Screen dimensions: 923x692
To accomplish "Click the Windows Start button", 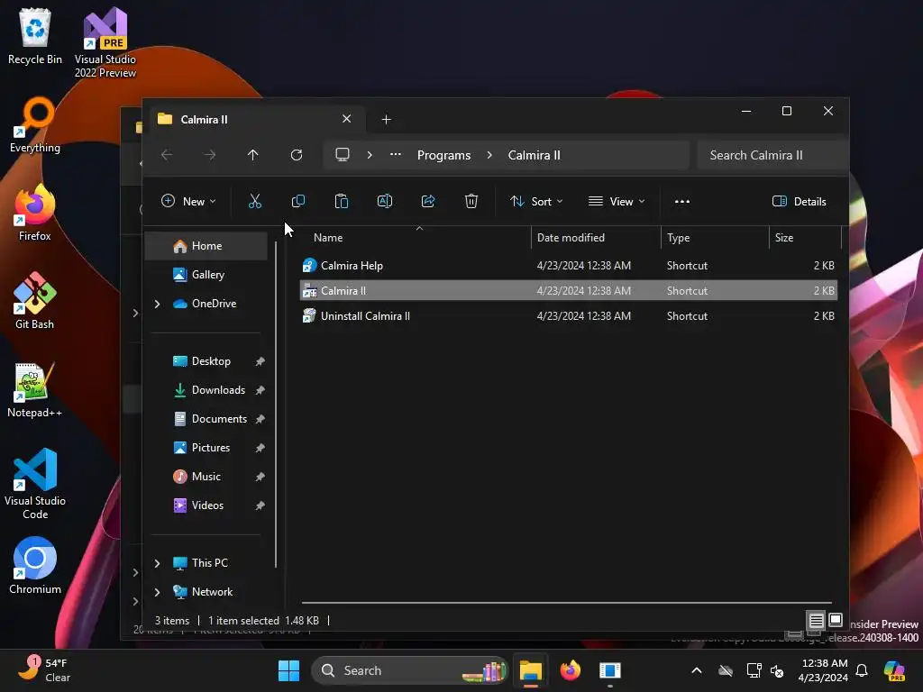I will (x=288, y=670).
